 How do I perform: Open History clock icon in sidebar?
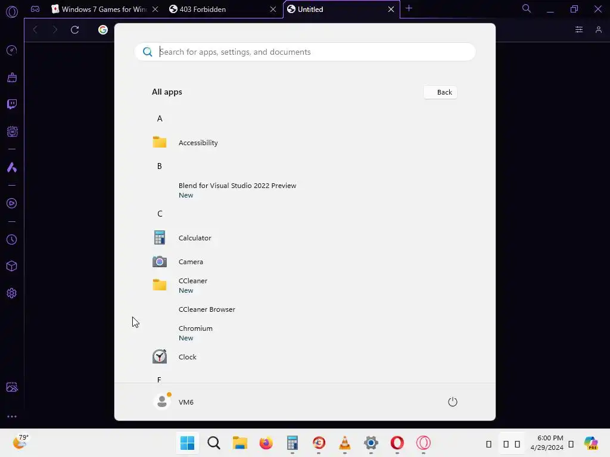click(x=12, y=239)
